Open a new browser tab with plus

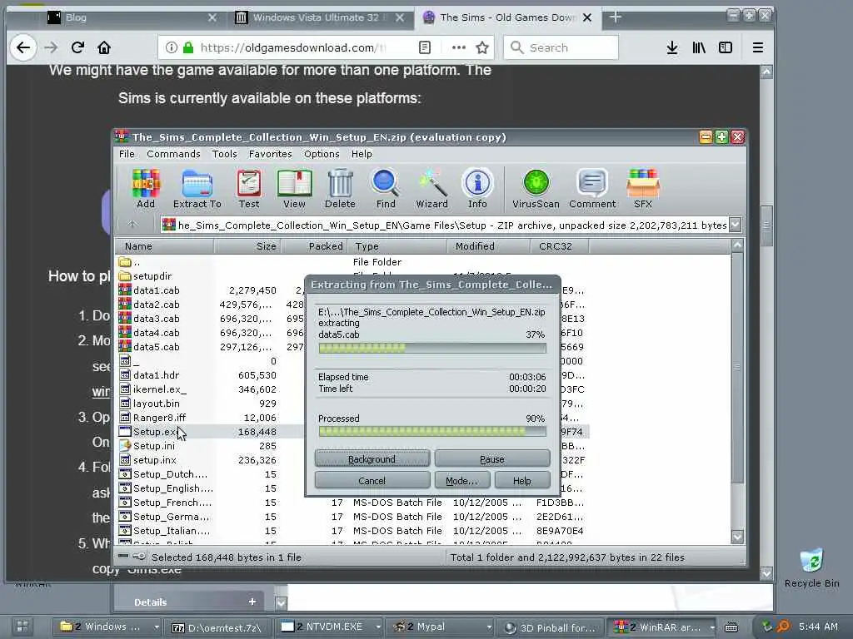coord(616,17)
